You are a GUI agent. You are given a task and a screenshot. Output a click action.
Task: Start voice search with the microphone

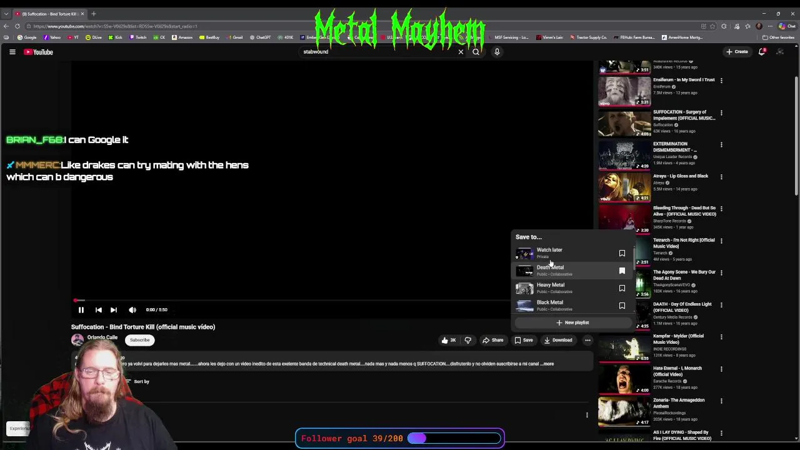(497, 52)
